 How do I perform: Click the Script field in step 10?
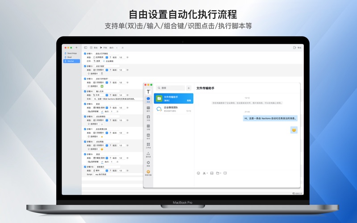(x=118, y=174)
